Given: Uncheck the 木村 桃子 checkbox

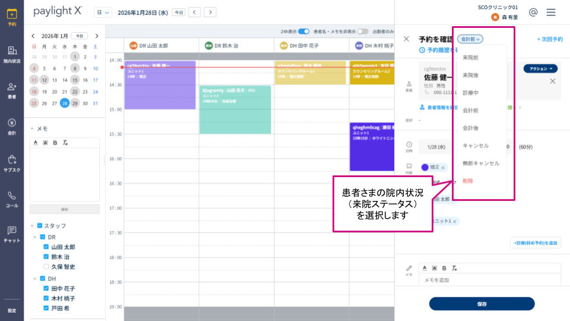Looking at the screenshot, I should click(x=46, y=298).
